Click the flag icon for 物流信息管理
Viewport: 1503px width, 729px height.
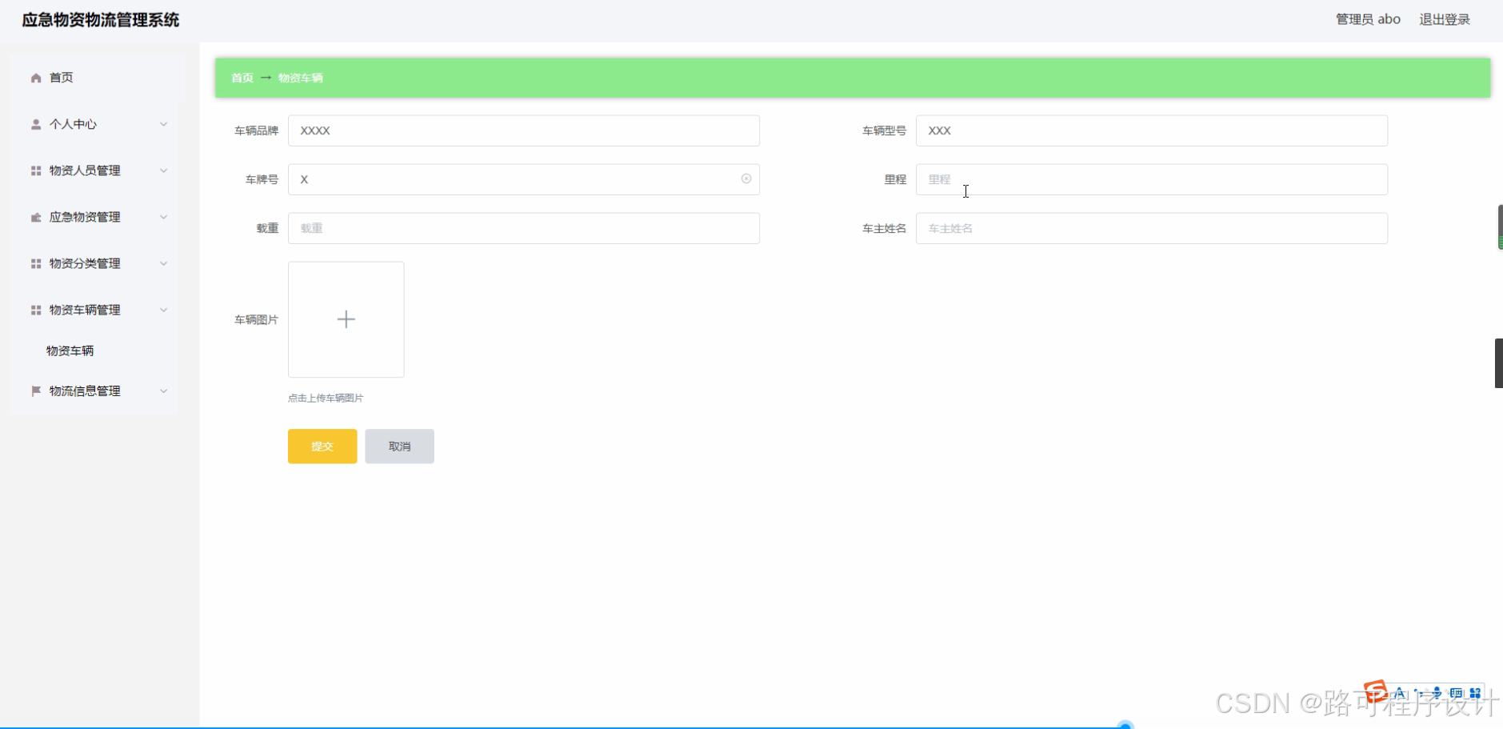pyautogui.click(x=36, y=391)
